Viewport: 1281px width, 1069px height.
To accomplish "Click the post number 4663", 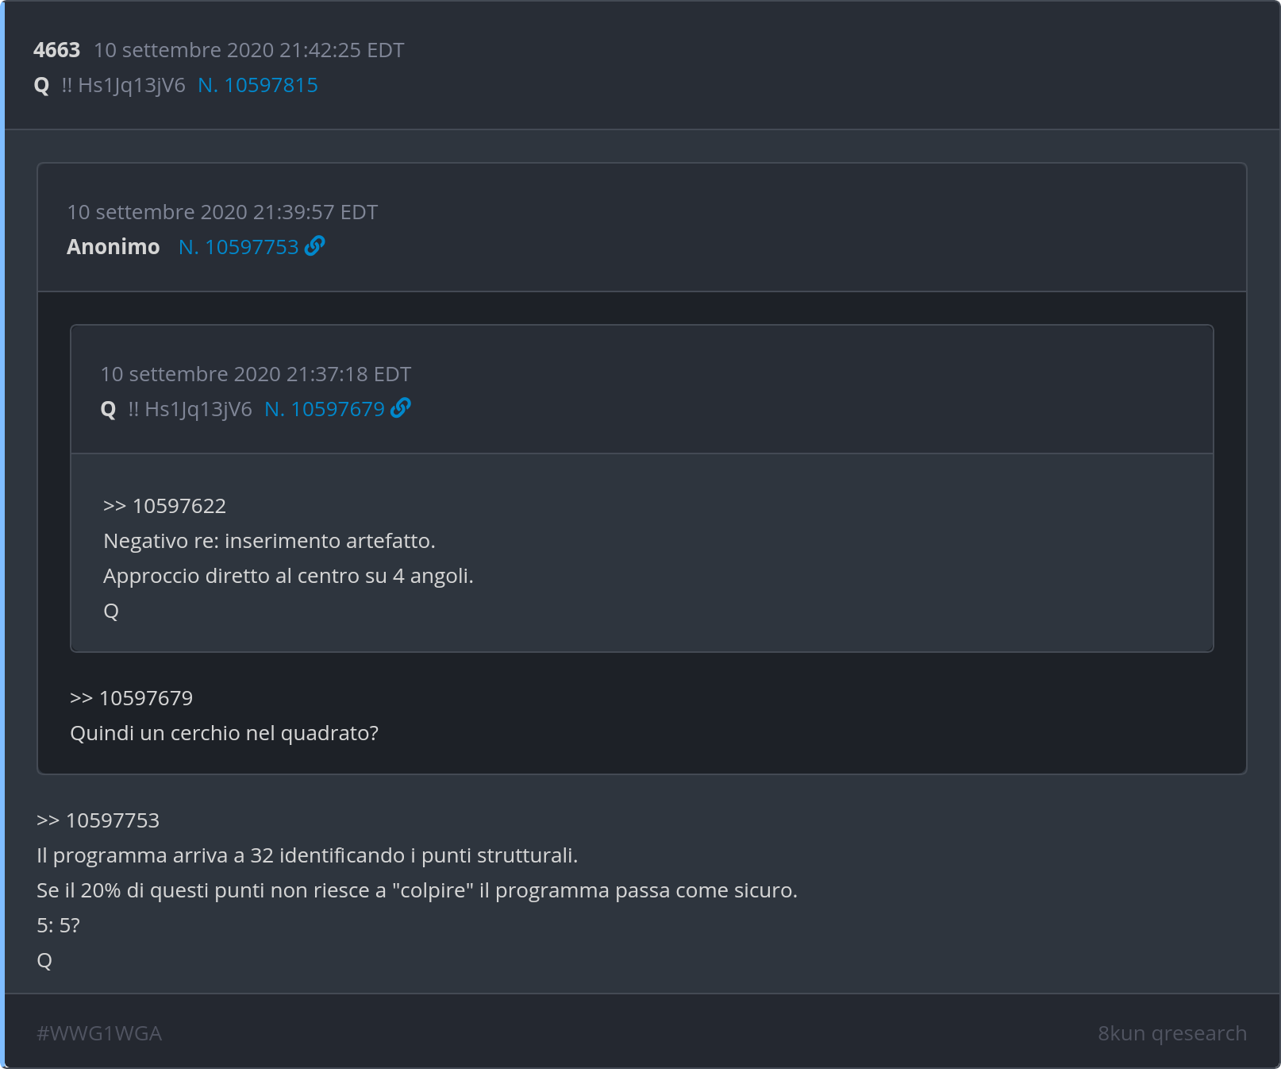I will pyautogui.click(x=56, y=50).
